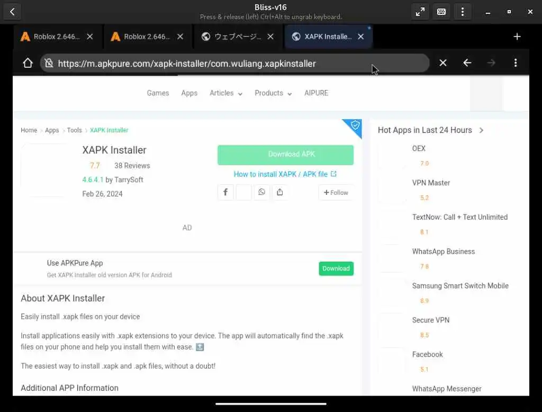Open WhatsApp Messenger app entry

[x=447, y=389]
